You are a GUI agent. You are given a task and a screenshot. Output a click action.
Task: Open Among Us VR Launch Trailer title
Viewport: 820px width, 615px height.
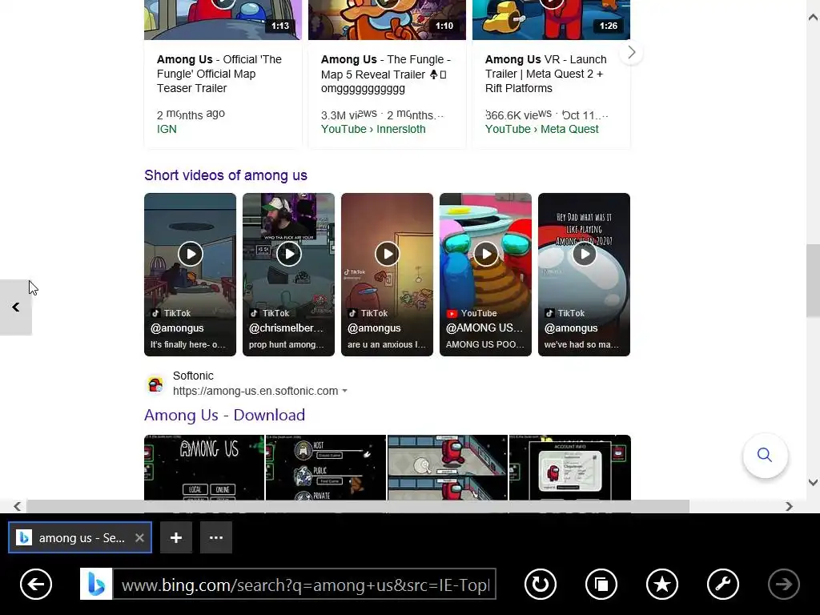546,74
